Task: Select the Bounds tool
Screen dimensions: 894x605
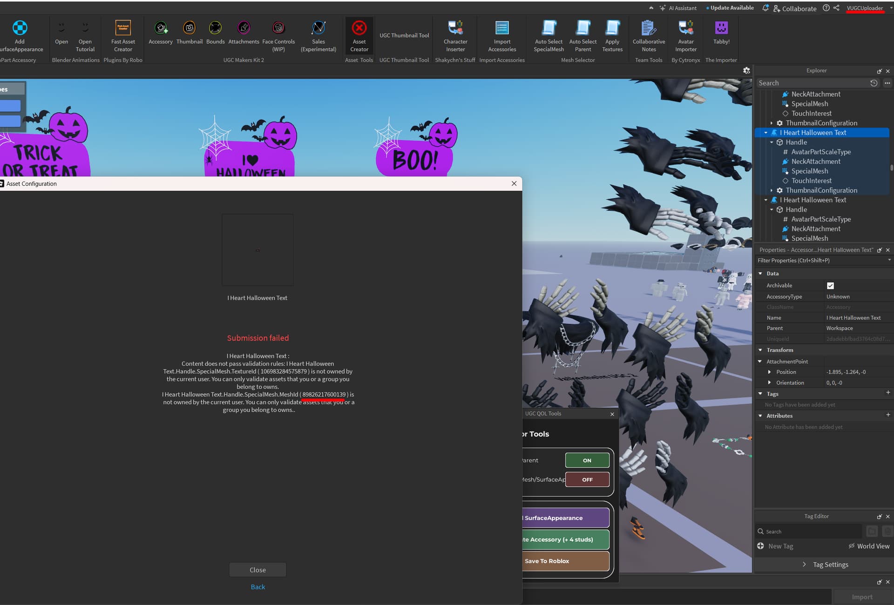Action: [x=215, y=33]
